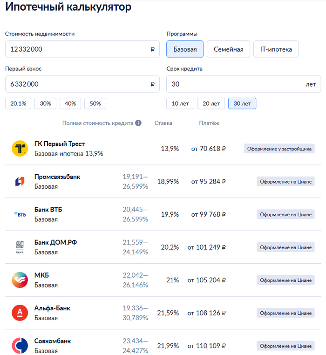326x355 pixels.
Task: Click the Стоимость недвижимости input field
Action: pyautogui.click(x=77, y=49)
